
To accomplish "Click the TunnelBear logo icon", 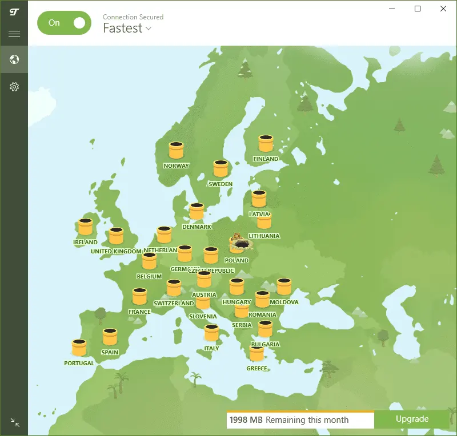I will 14,11.
